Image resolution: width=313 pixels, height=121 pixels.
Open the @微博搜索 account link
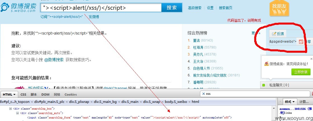(54, 60)
